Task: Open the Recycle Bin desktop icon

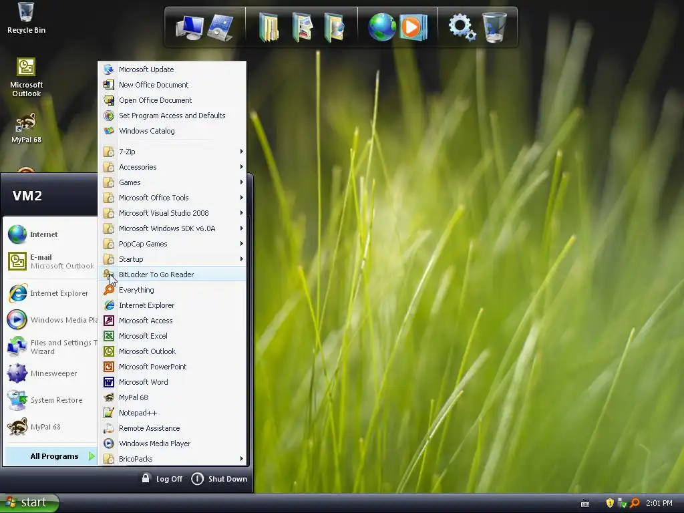Action: [26, 18]
